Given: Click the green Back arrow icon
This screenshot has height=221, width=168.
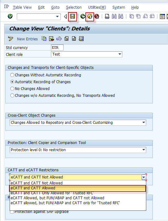Looking at the screenshot, I should [x=83, y=17].
